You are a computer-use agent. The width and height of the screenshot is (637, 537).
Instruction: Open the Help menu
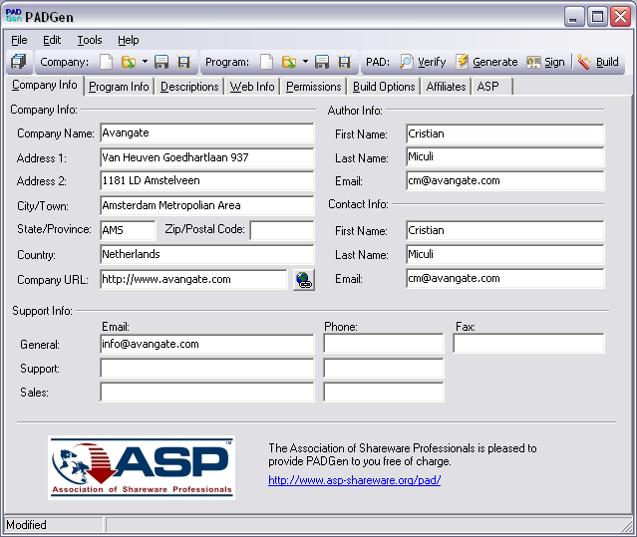click(x=129, y=40)
